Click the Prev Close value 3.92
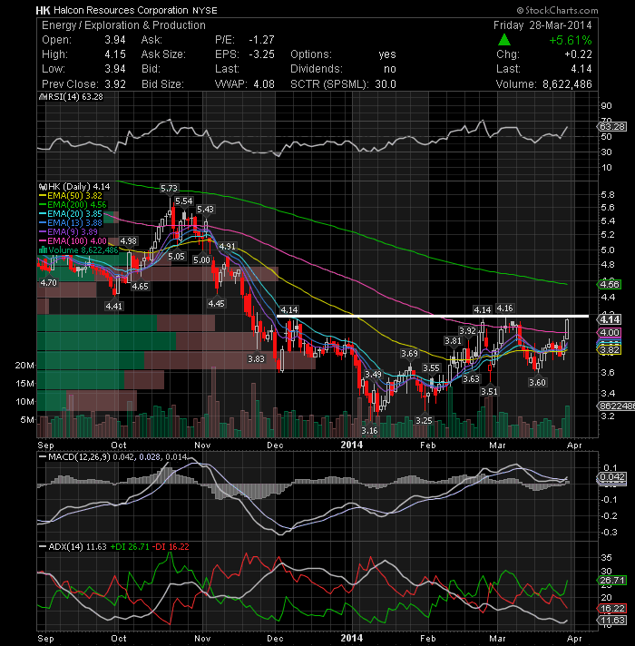The height and width of the screenshot is (646, 635). pyautogui.click(x=115, y=84)
